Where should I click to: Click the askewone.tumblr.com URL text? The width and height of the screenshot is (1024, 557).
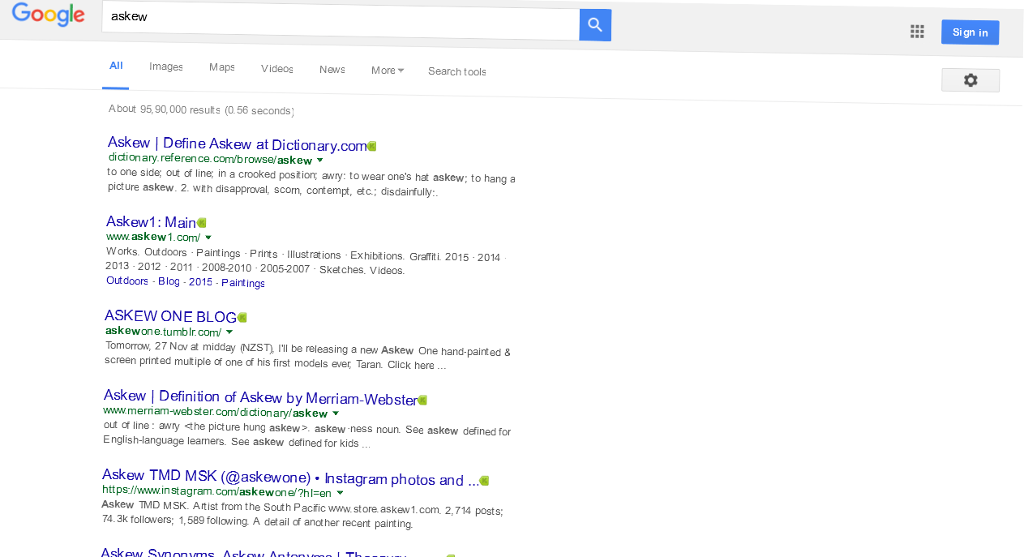coord(163,332)
